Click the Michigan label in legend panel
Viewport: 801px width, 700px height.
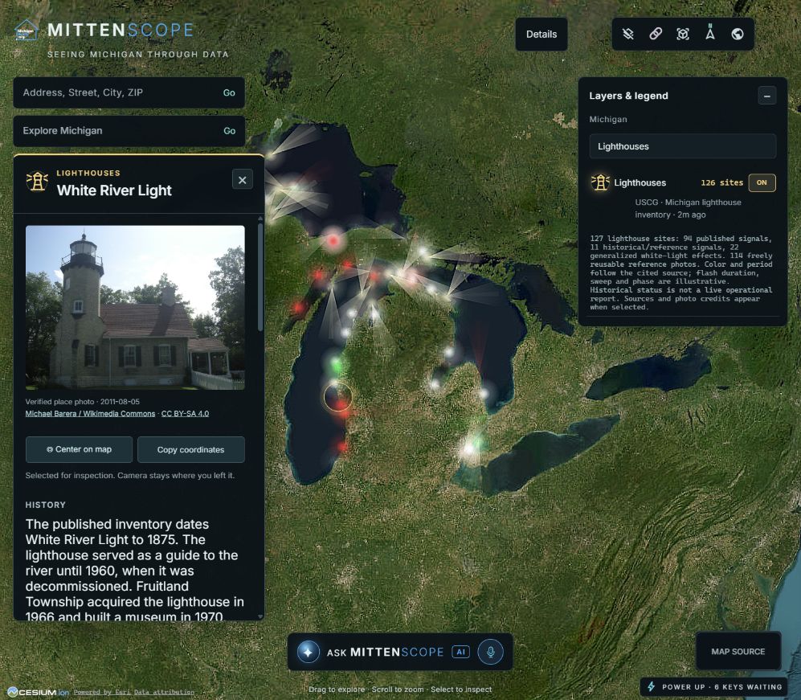608,119
